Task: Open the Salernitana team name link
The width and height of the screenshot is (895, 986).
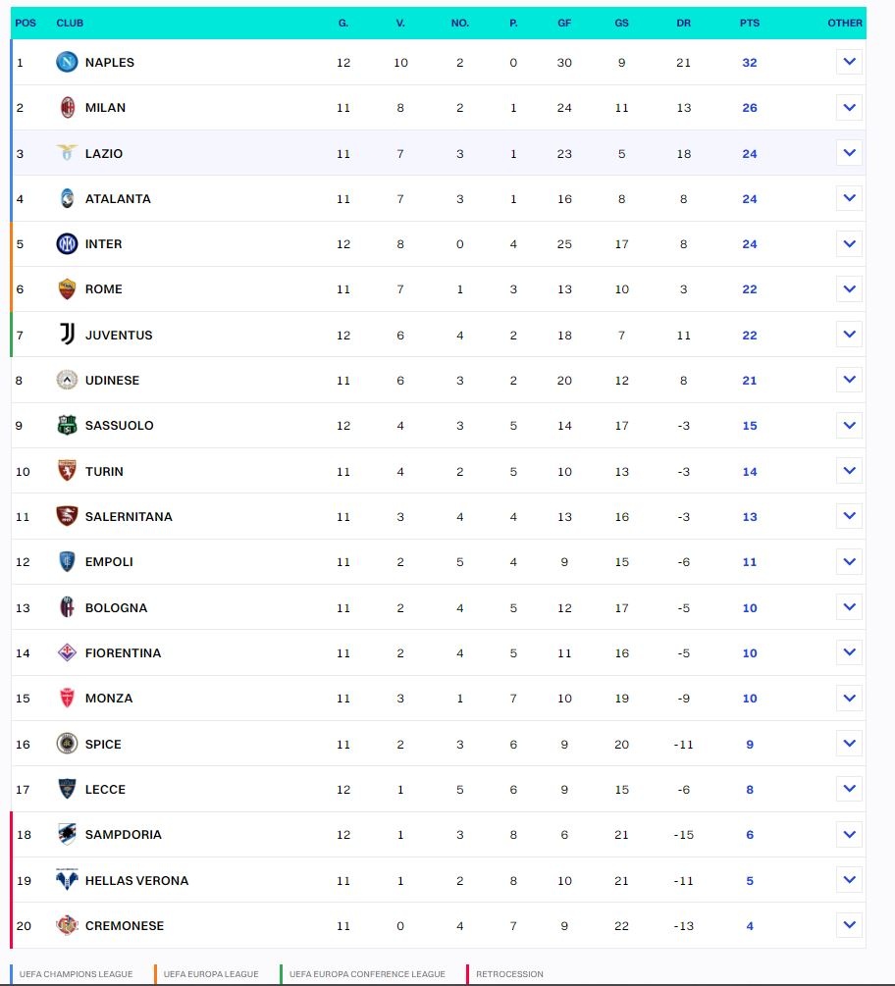Action: click(x=129, y=517)
